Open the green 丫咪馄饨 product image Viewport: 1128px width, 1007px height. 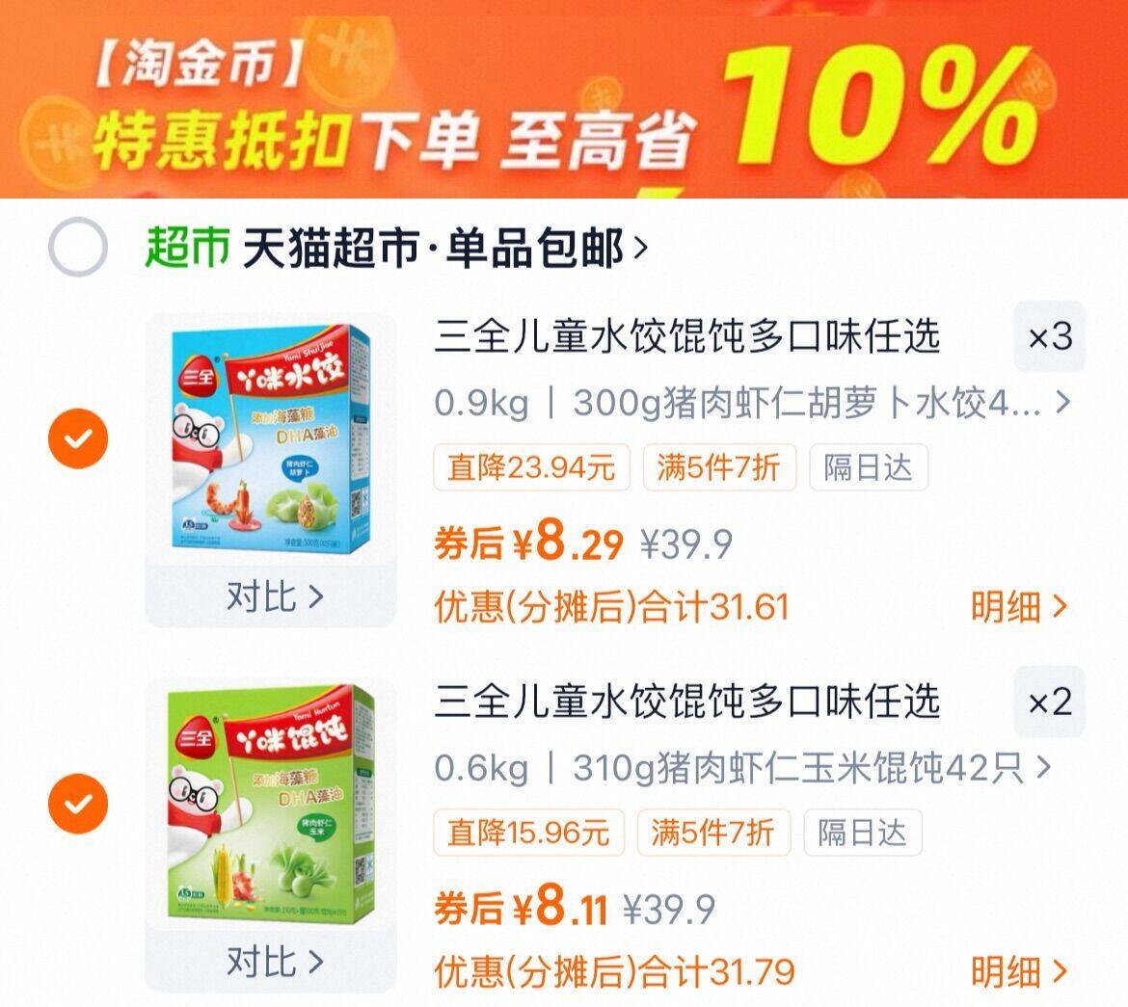point(271,803)
